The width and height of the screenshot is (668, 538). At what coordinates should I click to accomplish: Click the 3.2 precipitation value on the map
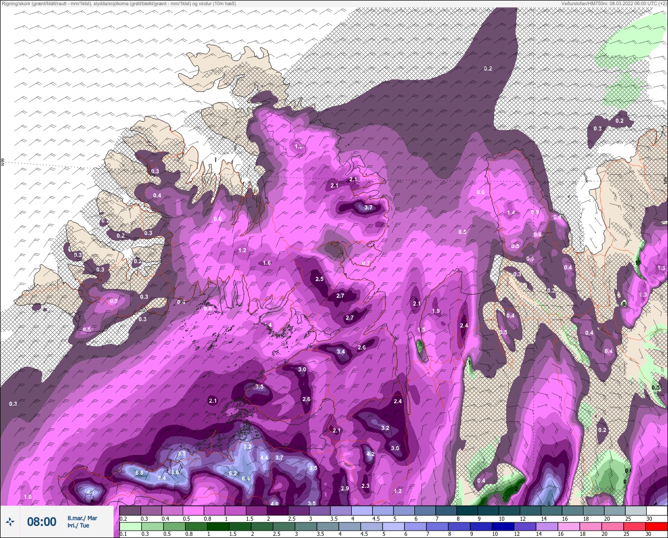click(x=385, y=428)
